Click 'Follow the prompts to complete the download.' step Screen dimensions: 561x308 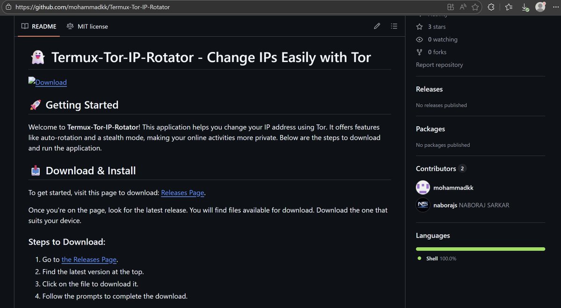[x=115, y=296]
